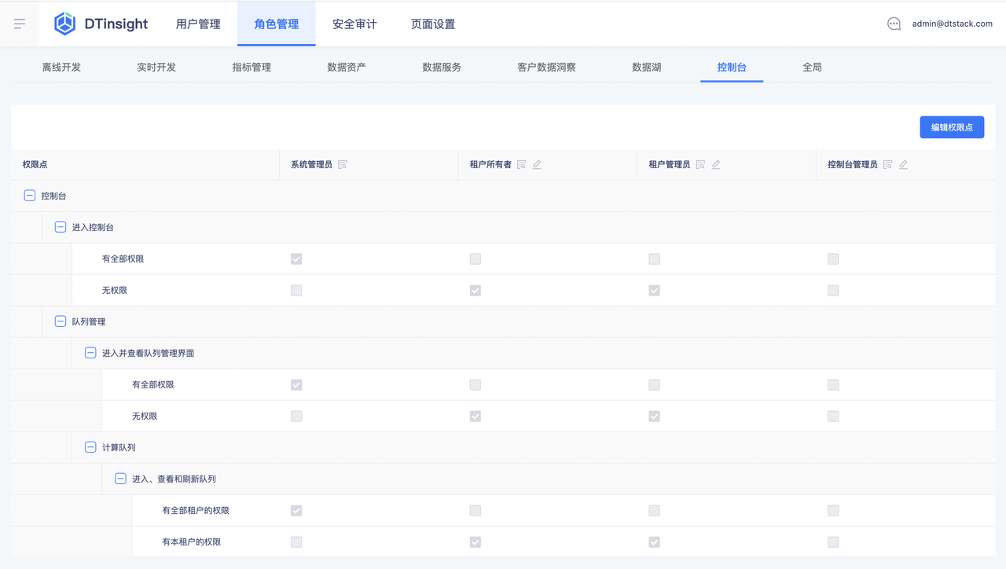The width and height of the screenshot is (1006, 569).
Task: Checkbox 控制台管理员 in 有本租户的权限 row
Action: [833, 541]
